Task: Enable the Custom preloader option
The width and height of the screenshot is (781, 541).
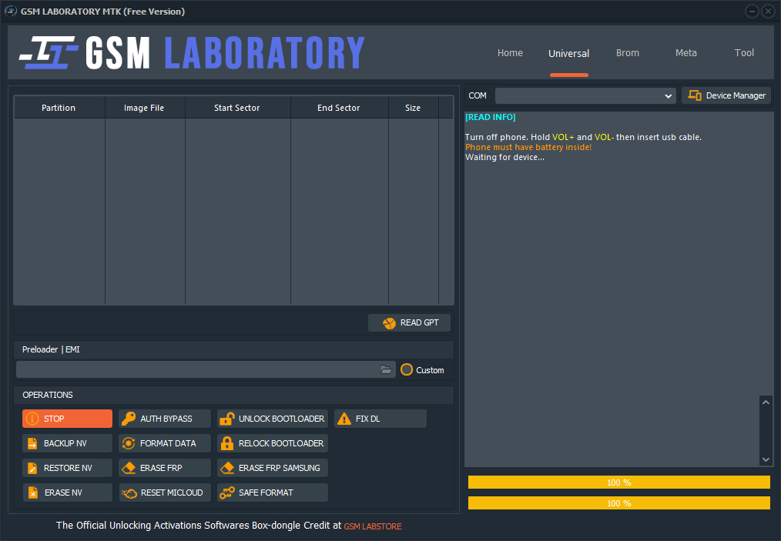Action: pyautogui.click(x=407, y=370)
